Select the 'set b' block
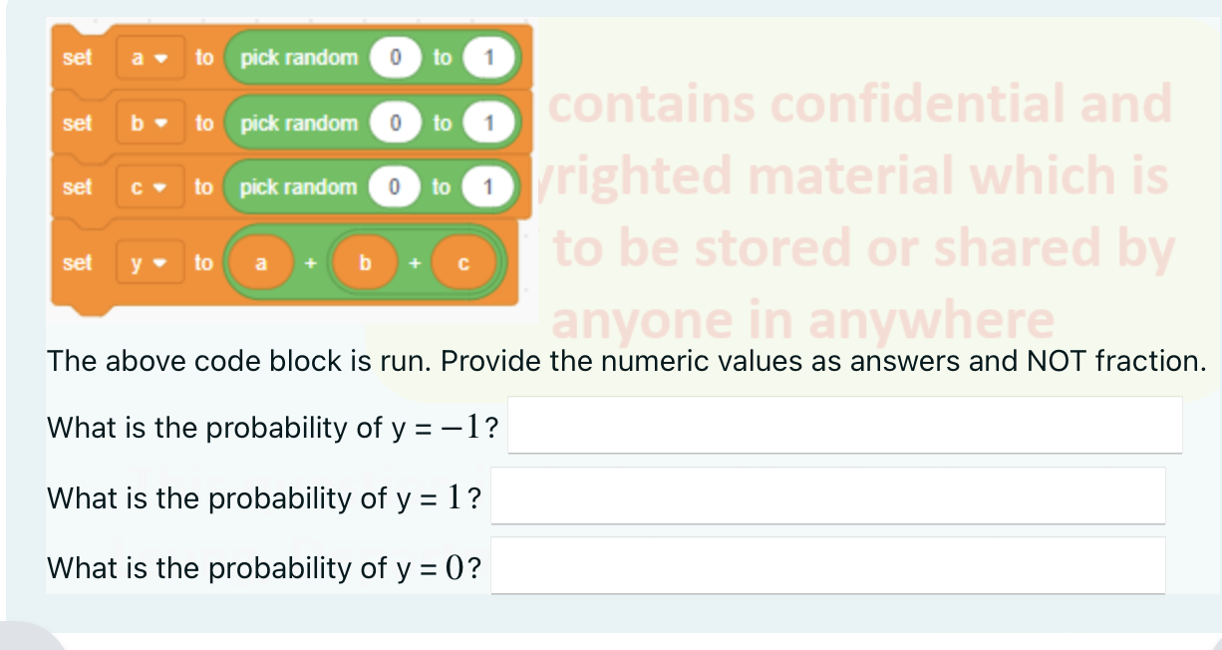This screenshot has height=650, width=1222. 78,124
